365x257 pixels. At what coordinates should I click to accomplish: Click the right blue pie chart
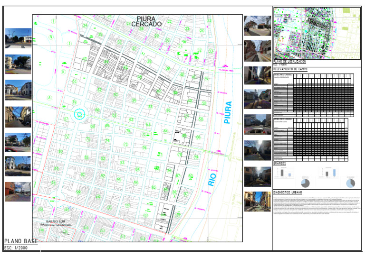(x=350, y=183)
